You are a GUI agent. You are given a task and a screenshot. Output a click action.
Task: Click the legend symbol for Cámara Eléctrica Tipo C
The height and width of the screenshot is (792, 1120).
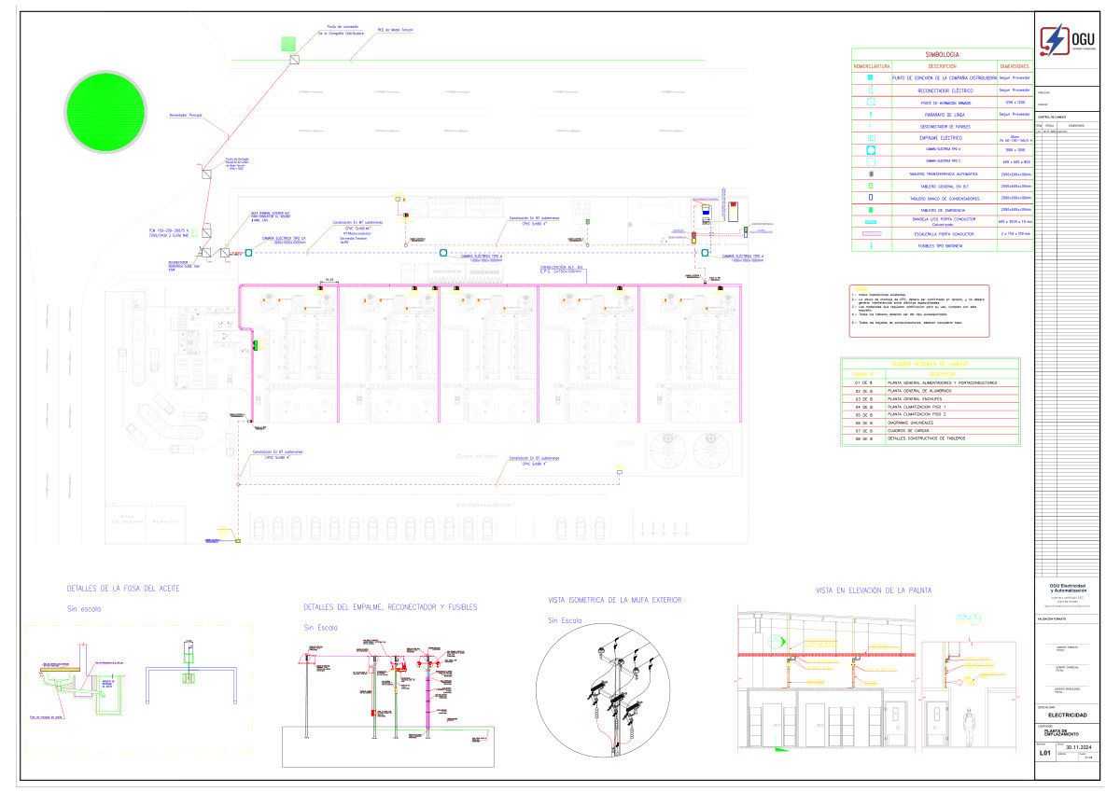[x=871, y=161]
